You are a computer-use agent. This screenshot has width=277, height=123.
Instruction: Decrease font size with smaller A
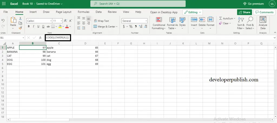71,21
